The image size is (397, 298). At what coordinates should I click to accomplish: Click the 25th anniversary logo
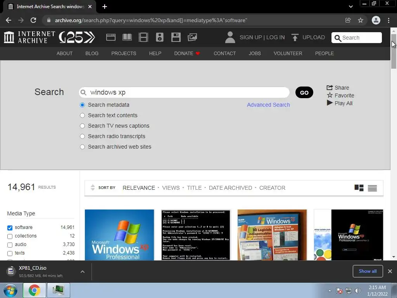point(77,37)
